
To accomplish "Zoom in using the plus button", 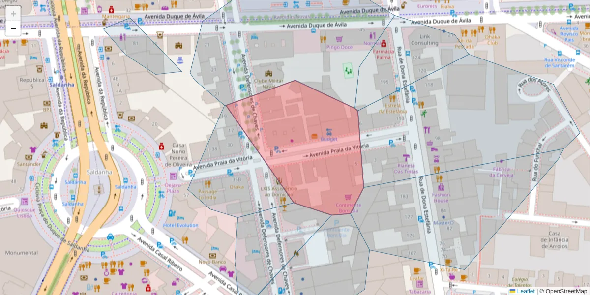I will pos(13,13).
